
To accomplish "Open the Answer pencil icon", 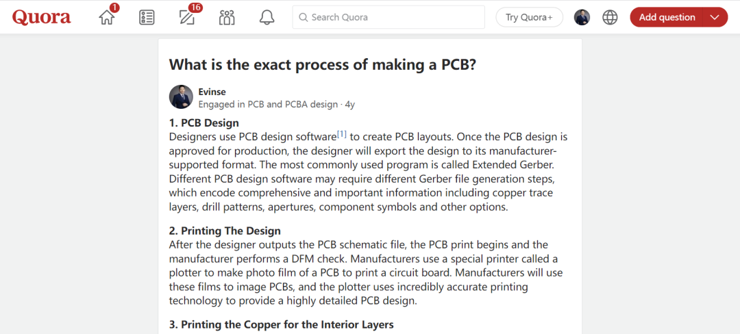I will pos(186,17).
